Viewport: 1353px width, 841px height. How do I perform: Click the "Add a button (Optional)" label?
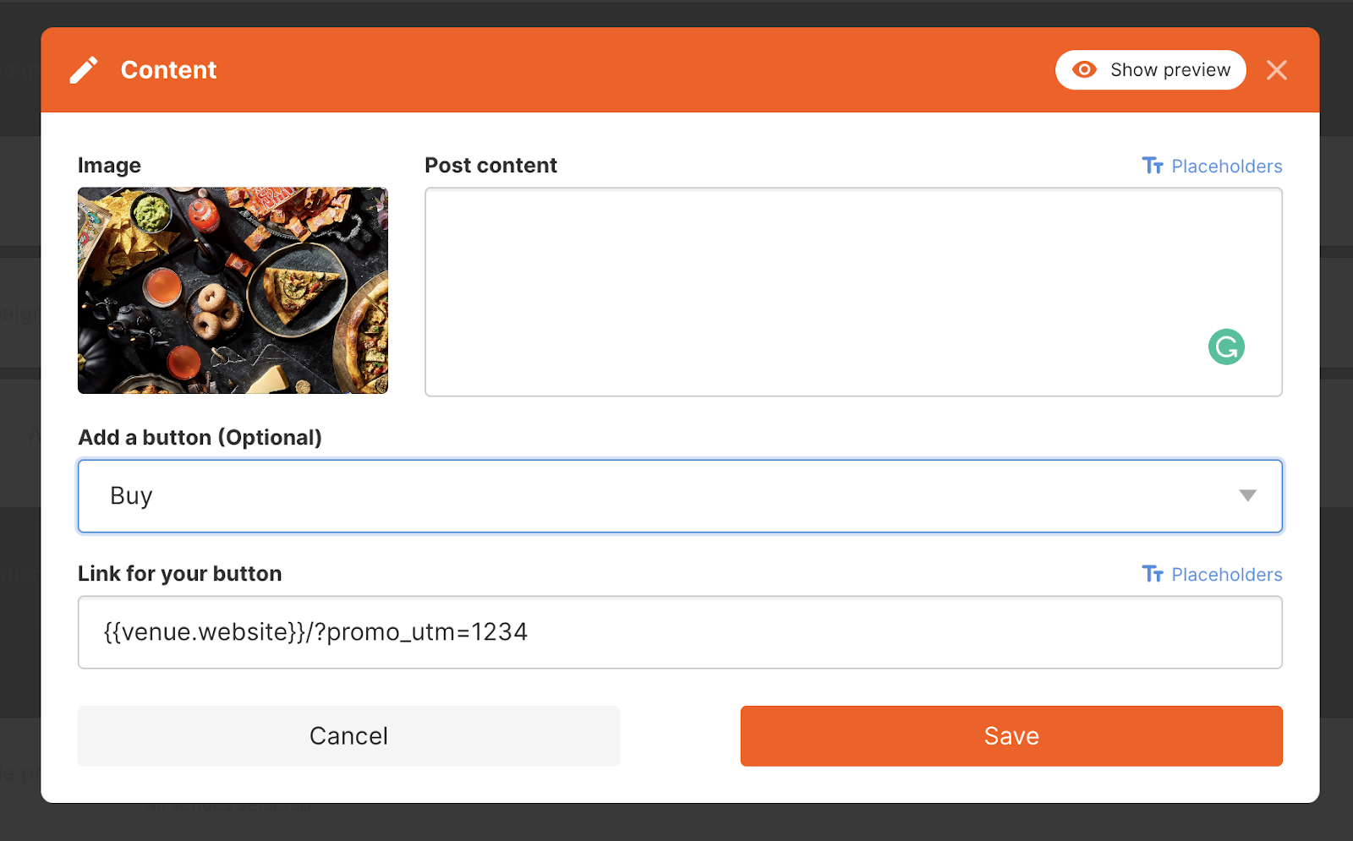200,438
